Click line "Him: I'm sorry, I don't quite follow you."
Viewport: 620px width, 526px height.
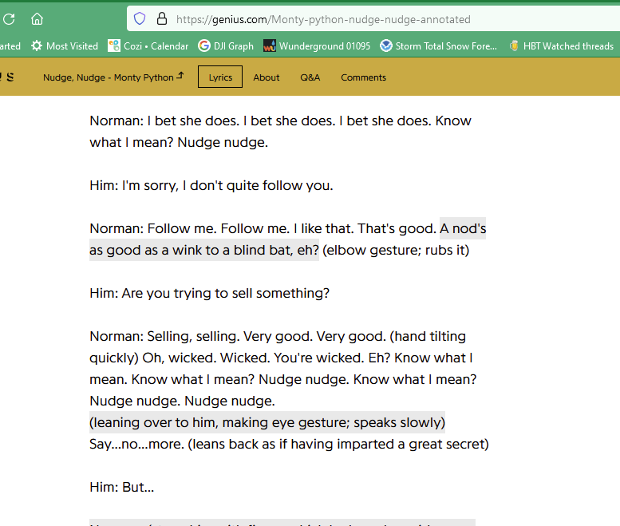pos(211,185)
